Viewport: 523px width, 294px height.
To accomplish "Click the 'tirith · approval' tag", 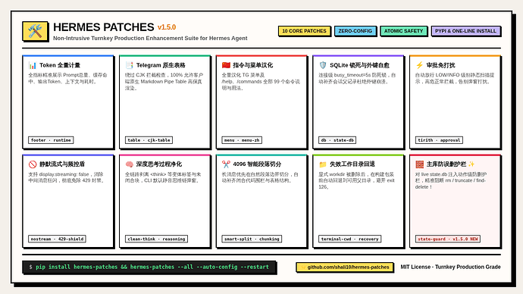I will 439,140.
